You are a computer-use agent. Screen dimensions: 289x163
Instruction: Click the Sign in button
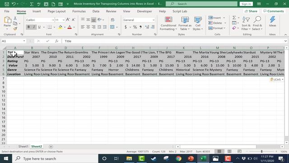[x=246, y=4]
